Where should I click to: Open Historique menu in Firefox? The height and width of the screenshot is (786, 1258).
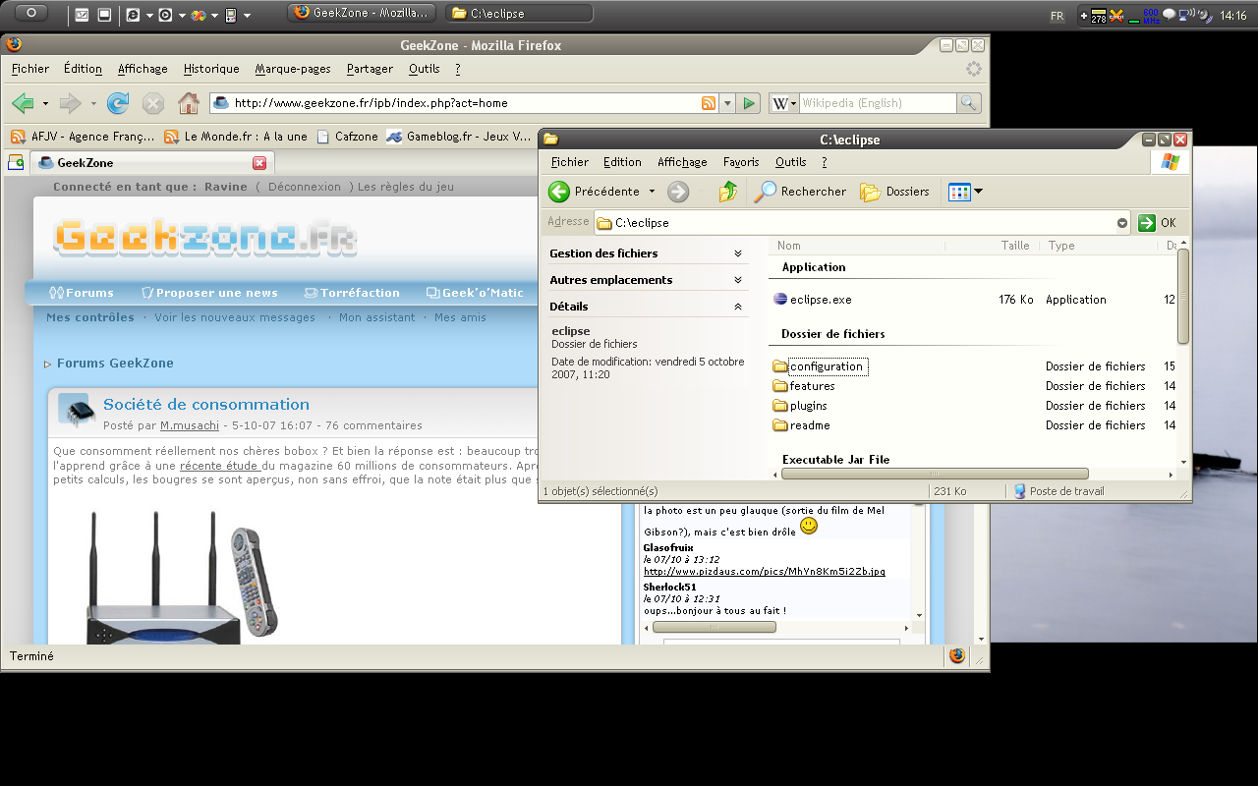(x=211, y=69)
